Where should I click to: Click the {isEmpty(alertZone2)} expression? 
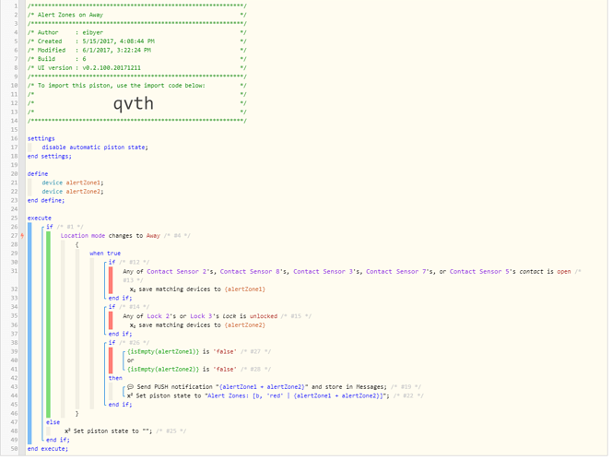(163, 369)
